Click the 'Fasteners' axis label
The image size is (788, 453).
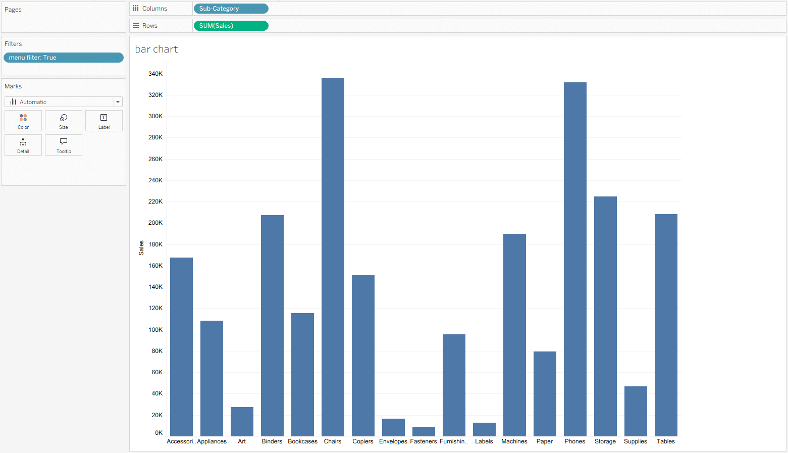(424, 441)
